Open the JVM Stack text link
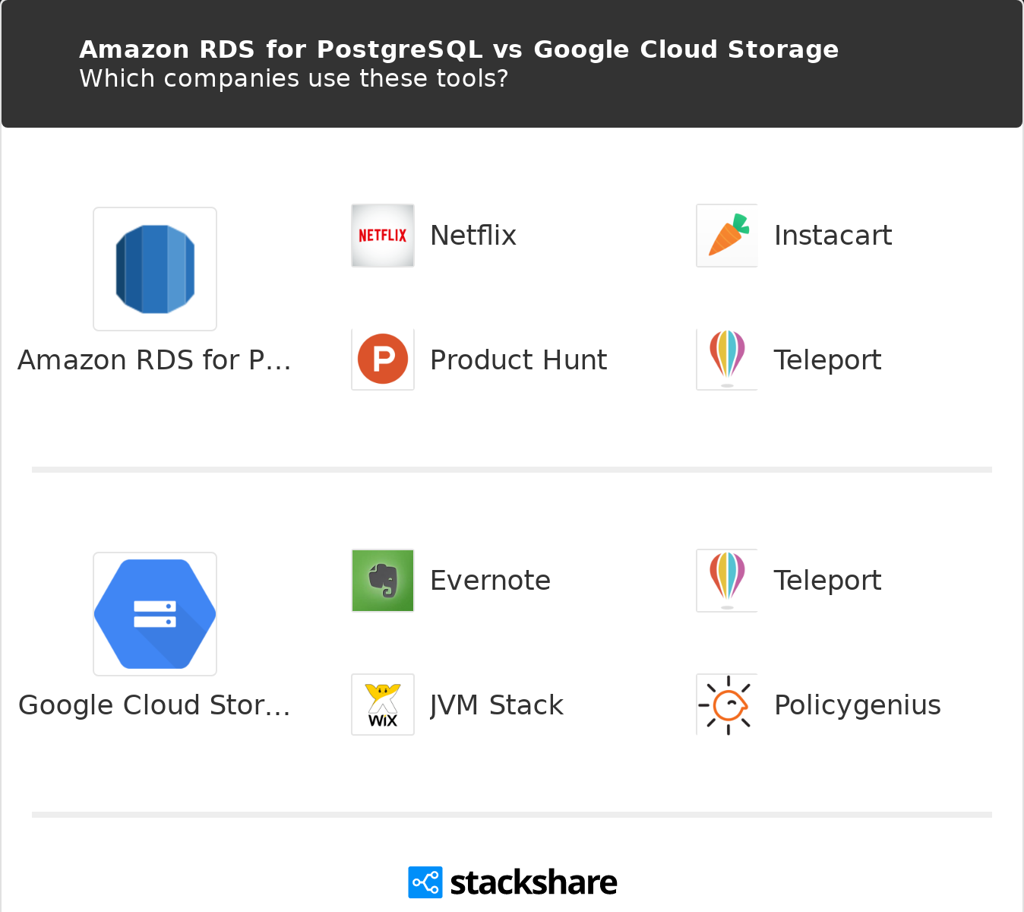Screen dimensions: 1024x912 click(497, 705)
